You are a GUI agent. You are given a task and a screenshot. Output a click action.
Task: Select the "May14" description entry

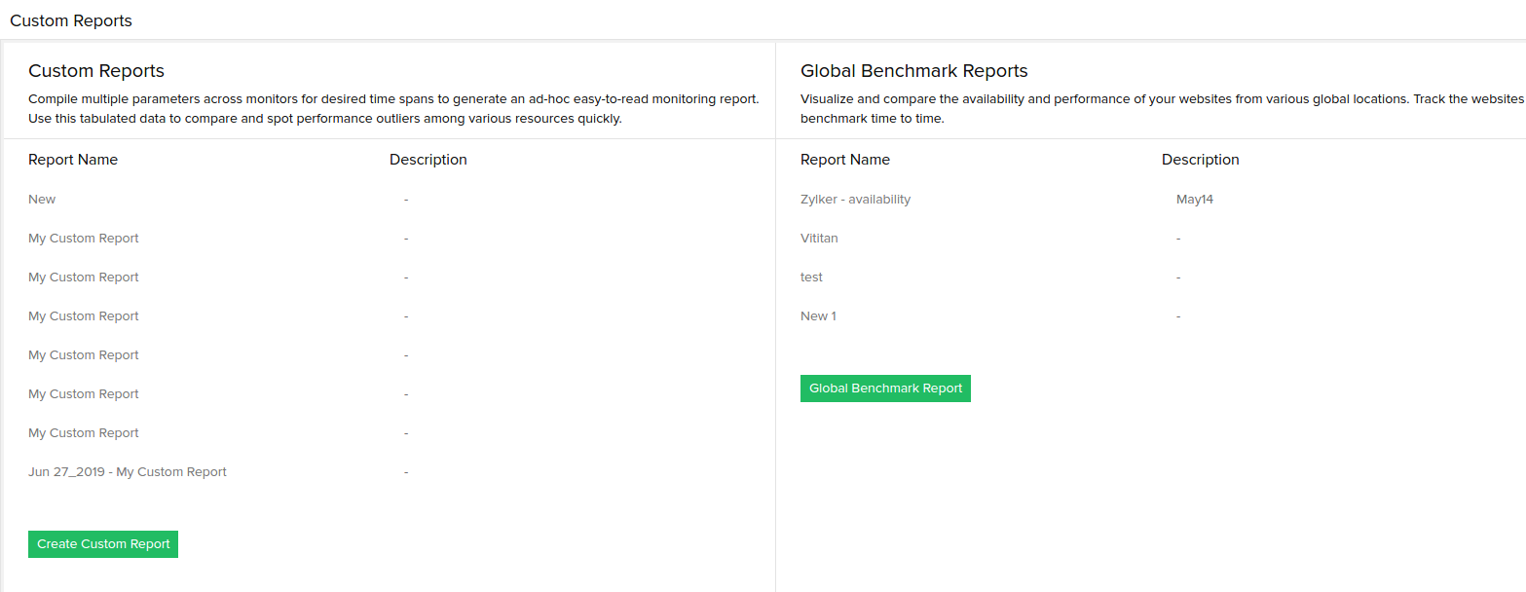(x=1195, y=199)
